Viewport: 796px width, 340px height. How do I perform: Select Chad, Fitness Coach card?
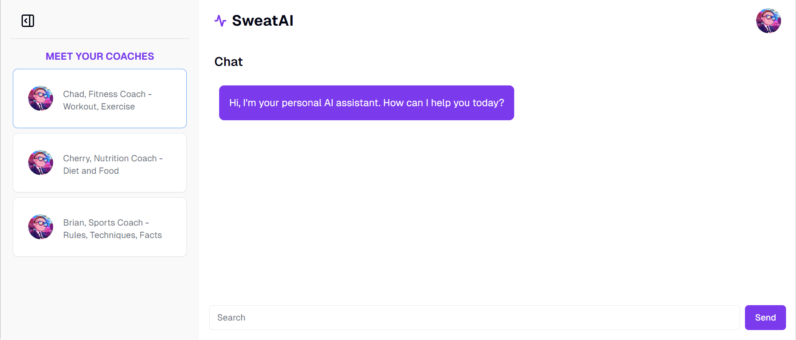(x=100, y=98)
